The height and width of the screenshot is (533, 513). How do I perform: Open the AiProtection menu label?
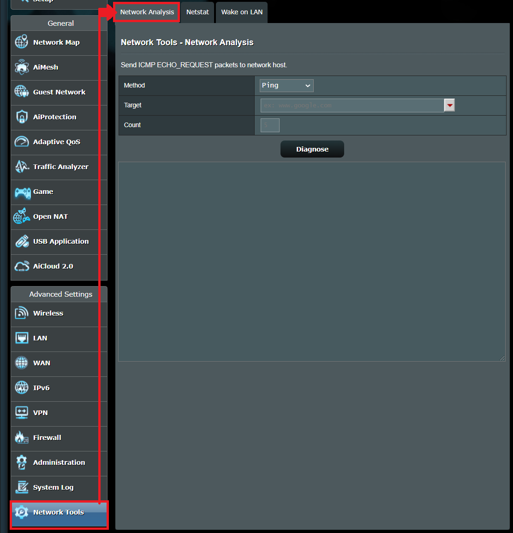coord(55,117)
